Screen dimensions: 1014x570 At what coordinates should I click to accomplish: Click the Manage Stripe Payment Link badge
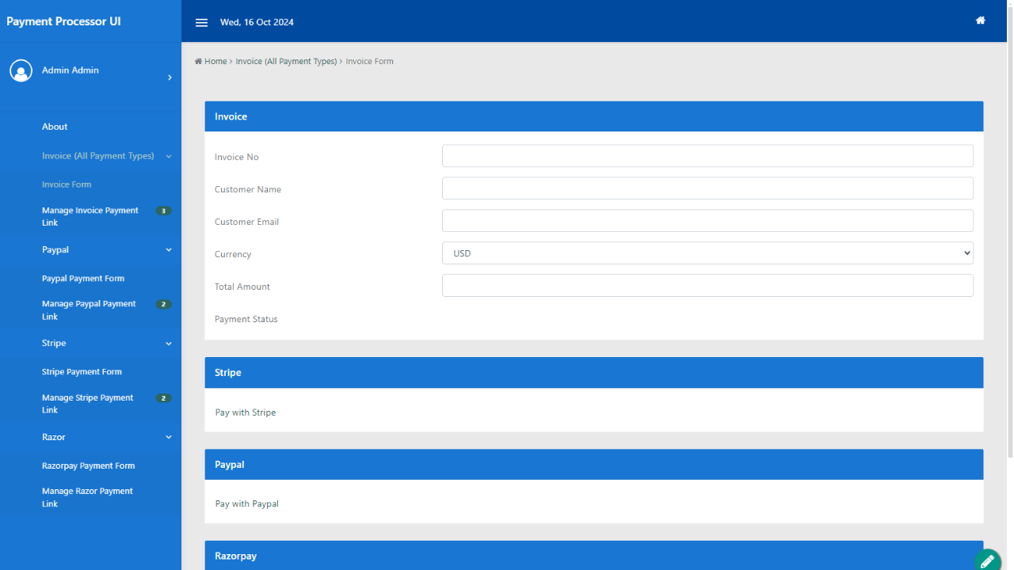click(x=163, y=398)
